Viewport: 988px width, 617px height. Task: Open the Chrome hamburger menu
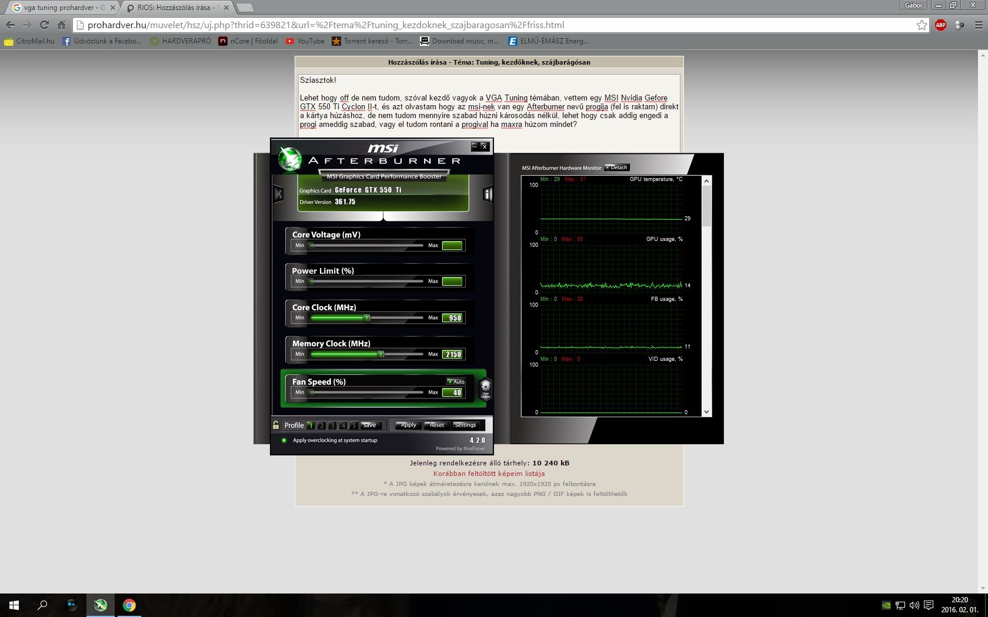[979, 25]
